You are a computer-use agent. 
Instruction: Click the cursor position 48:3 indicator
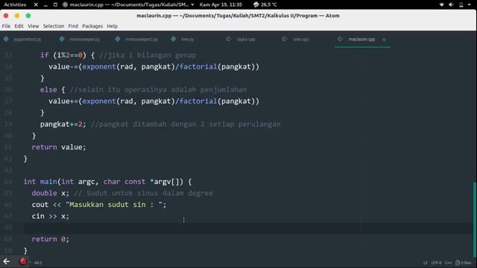[x=38, y=263]
